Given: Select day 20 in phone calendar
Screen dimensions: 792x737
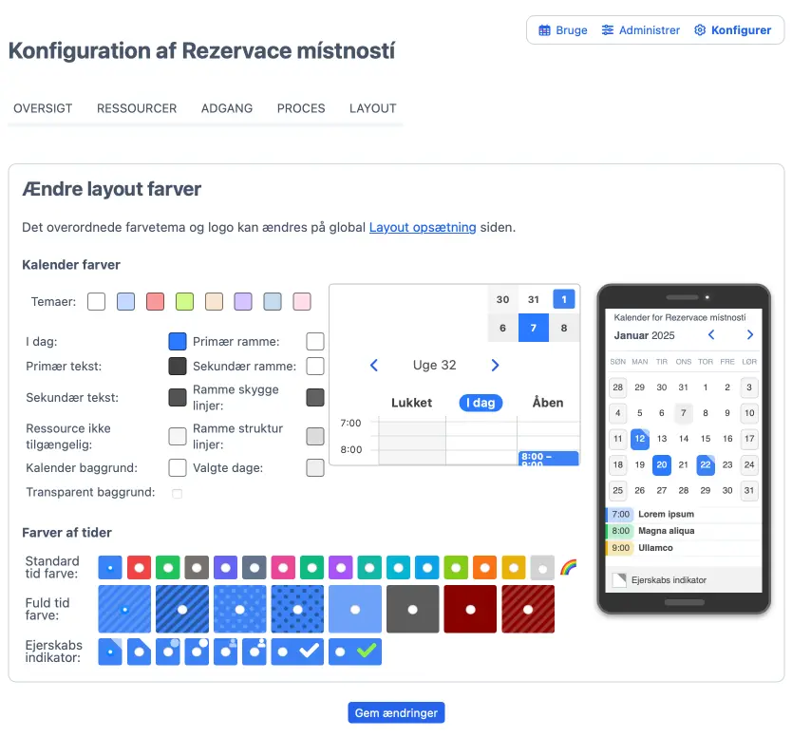Looking at the screenshot, I should [662, 464].
